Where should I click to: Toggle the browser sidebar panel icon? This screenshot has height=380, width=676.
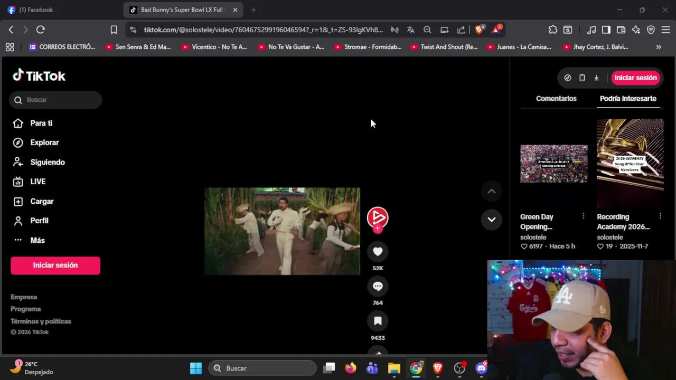tap(606, 30)
